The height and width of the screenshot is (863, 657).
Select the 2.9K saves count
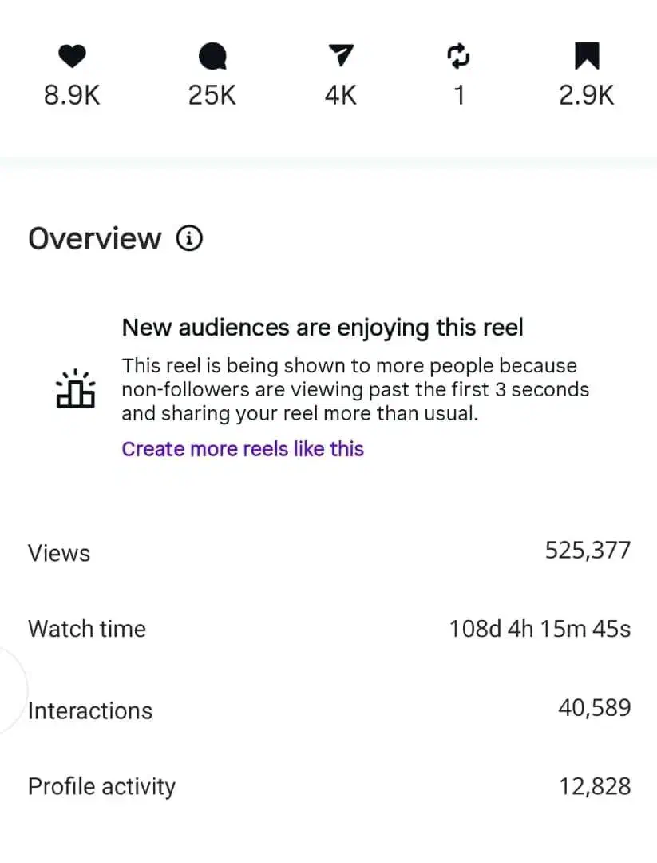pyautogui.click(x=586, y=95)
